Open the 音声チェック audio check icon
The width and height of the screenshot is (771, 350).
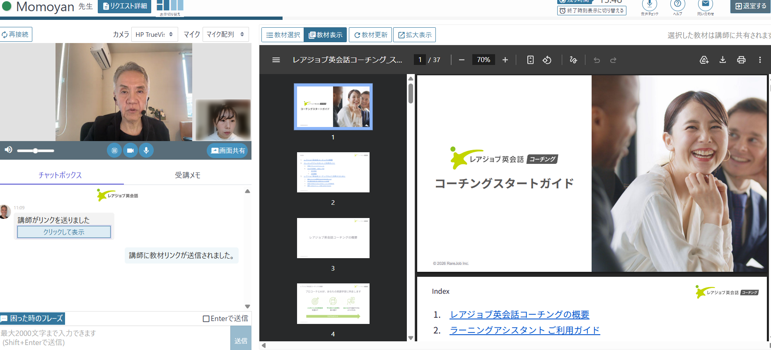650,7
